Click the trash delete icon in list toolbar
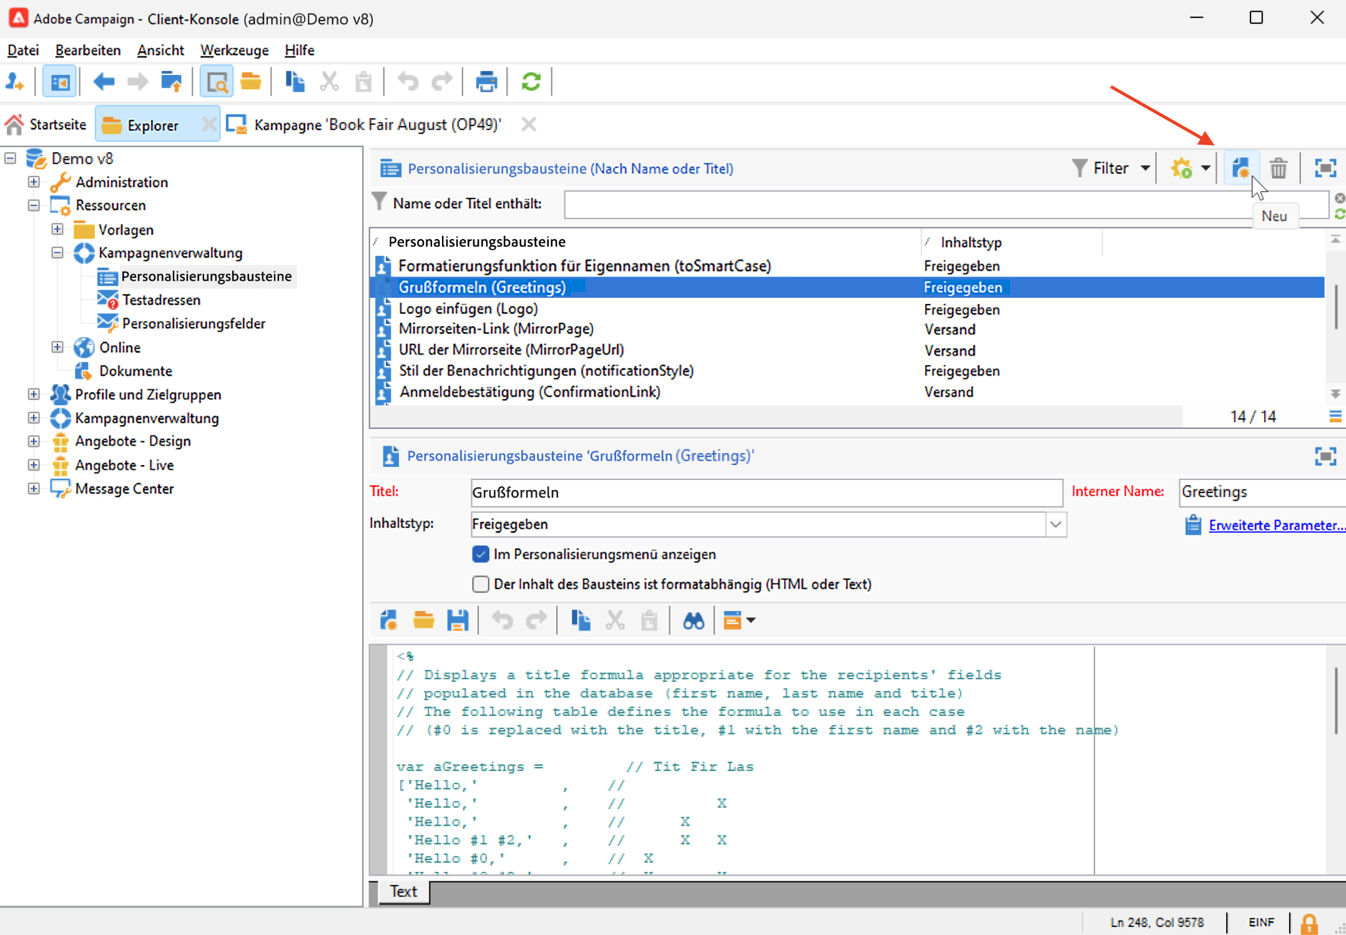Screen dimensions: 1346x935 pyautogui.click(x=1278, y=168)
